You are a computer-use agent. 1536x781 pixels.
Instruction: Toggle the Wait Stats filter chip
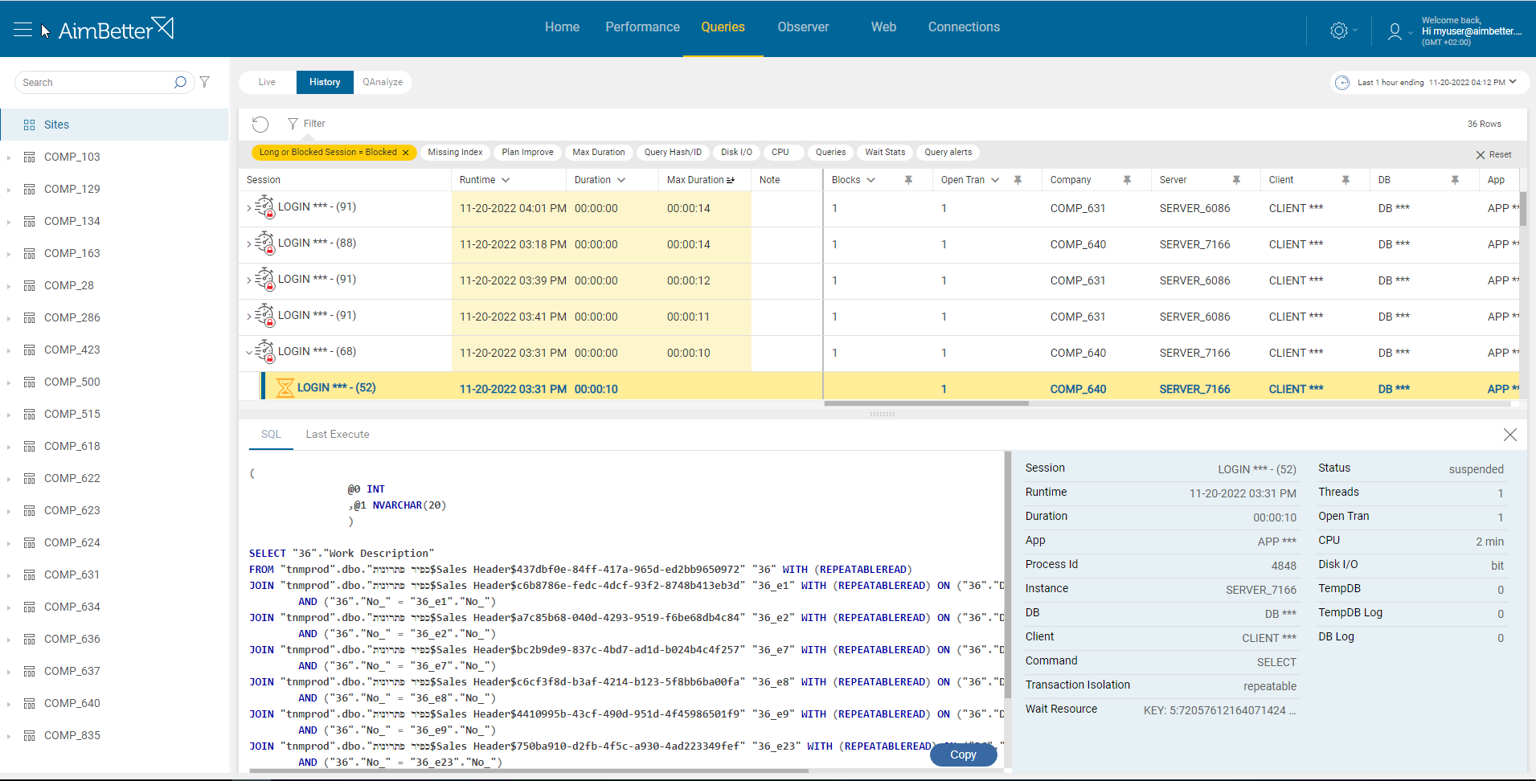pyautogui.click(x=885, y=153)
